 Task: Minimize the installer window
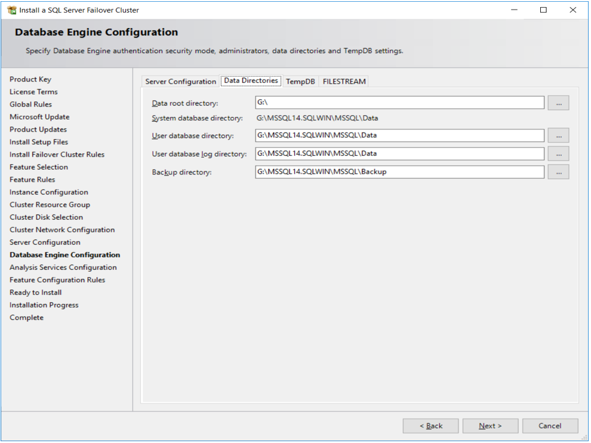coord(514,10)
